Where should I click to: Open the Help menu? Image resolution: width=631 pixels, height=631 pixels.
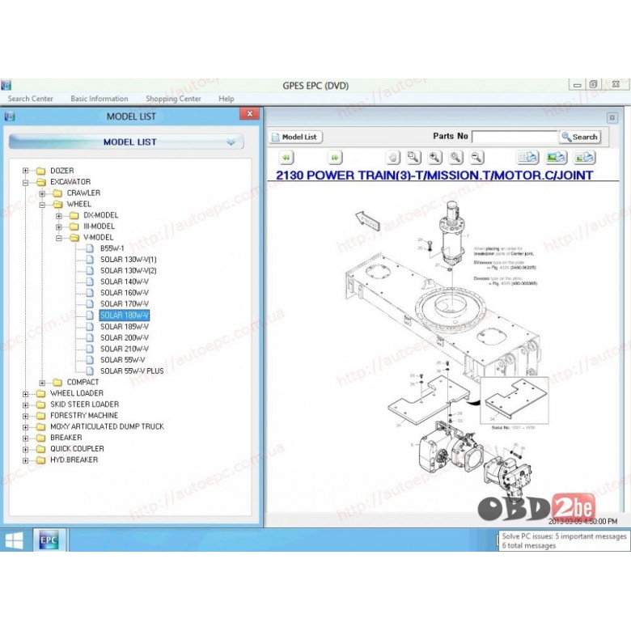pyautogui.click(x=227, y=99)
